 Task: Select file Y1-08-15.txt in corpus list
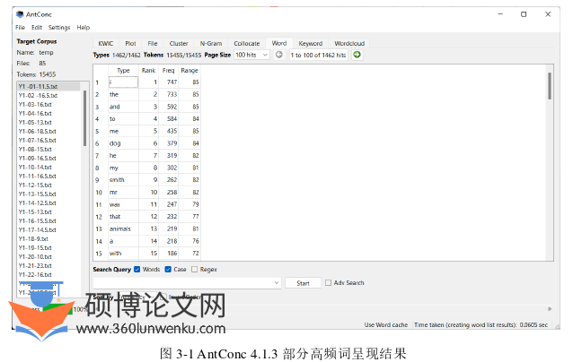pos(35,149)
